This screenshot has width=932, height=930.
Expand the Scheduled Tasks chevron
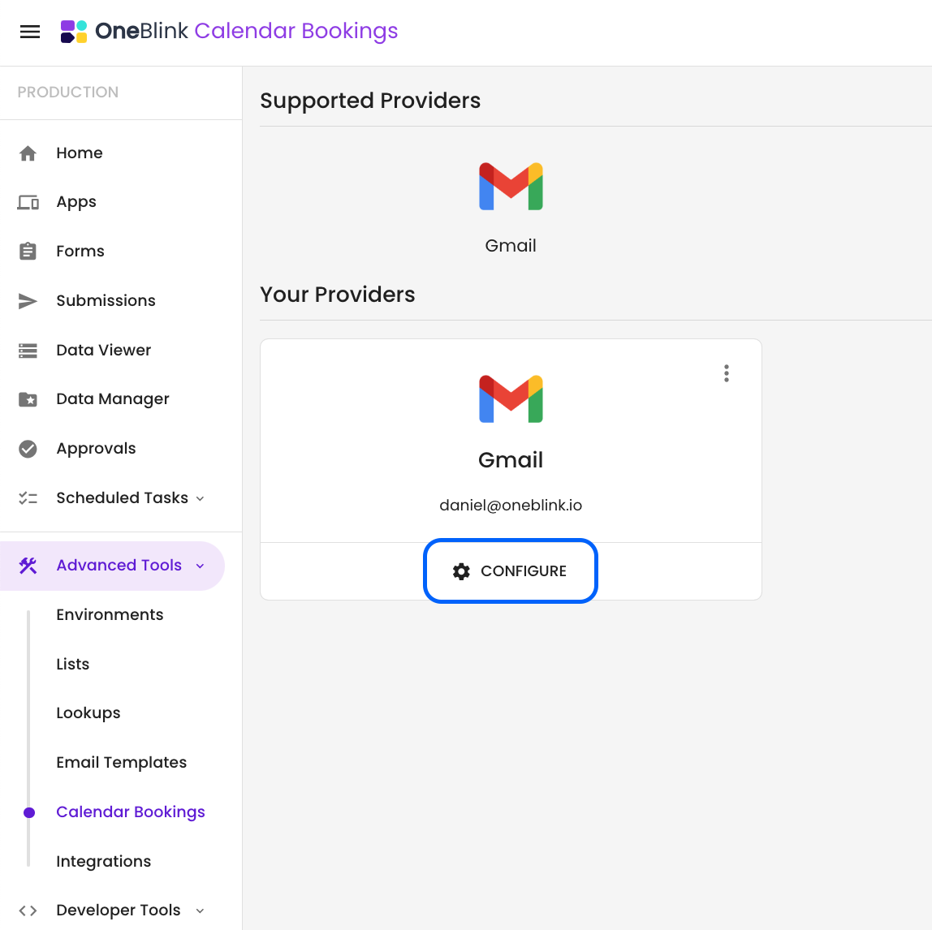[x=201, y=498]
